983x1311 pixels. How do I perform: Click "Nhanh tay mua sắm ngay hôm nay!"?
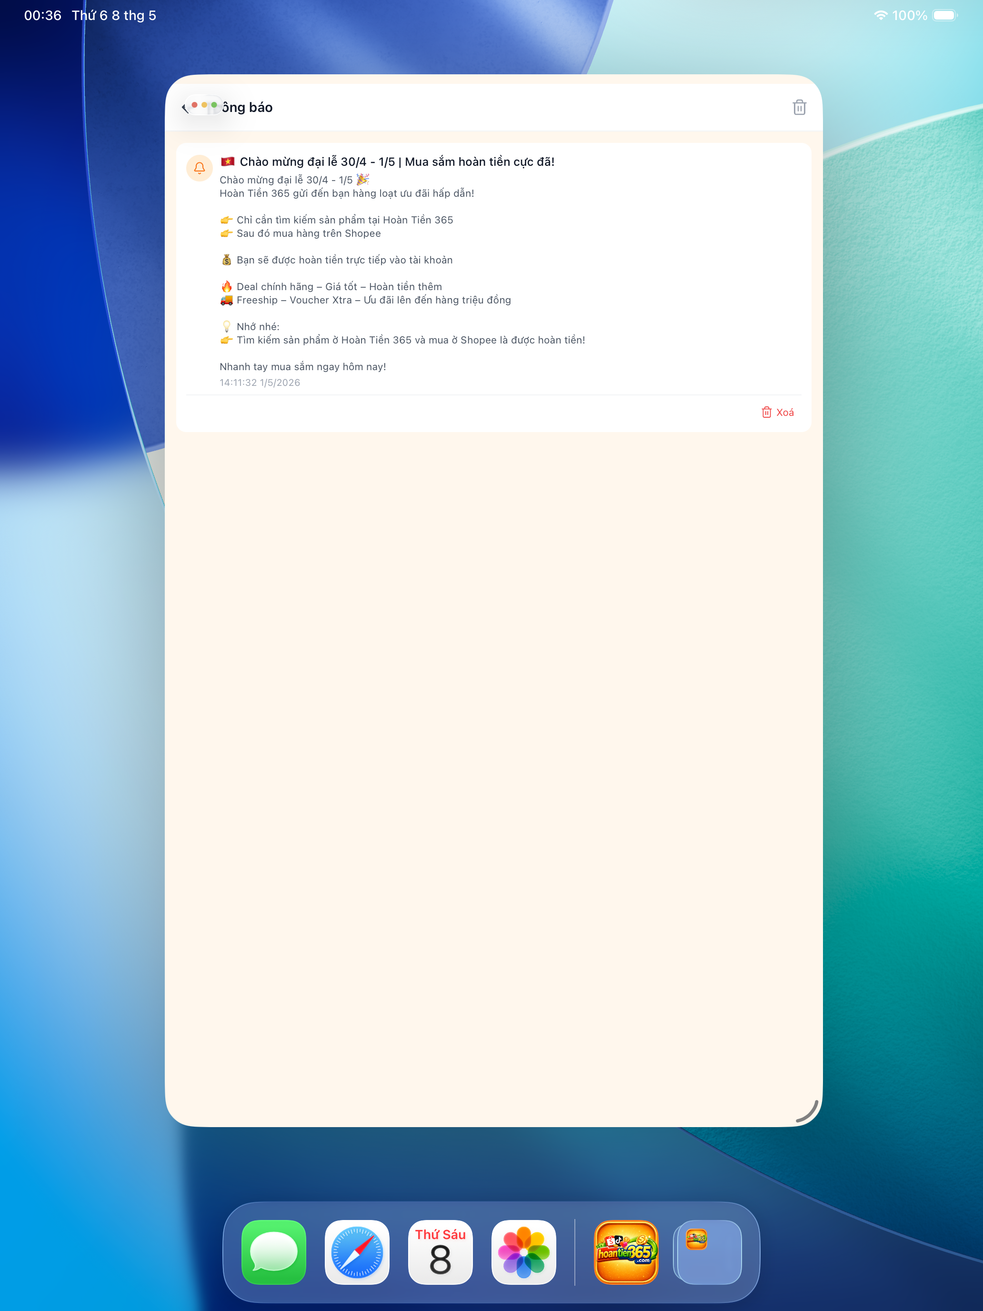click(303, 367)
